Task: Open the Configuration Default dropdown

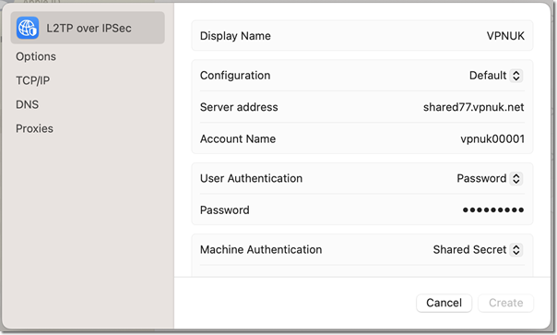Action: click(496, 76)
